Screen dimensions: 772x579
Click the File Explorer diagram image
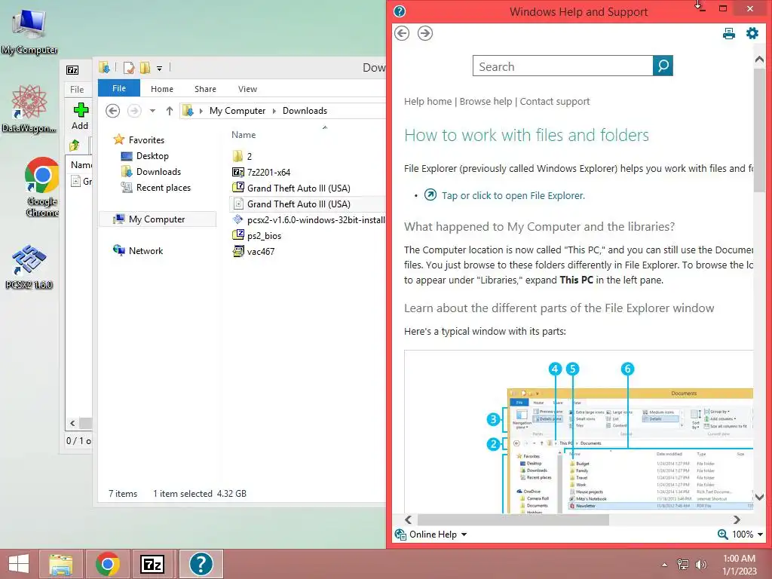pos(578,432)
